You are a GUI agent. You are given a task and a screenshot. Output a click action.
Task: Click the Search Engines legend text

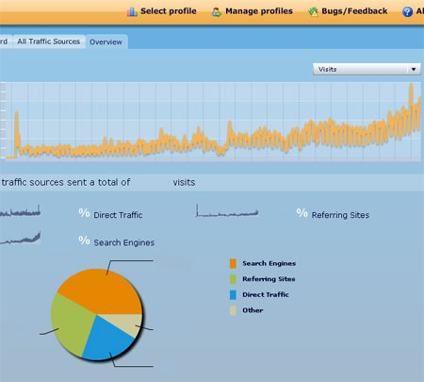coord(269,263)
